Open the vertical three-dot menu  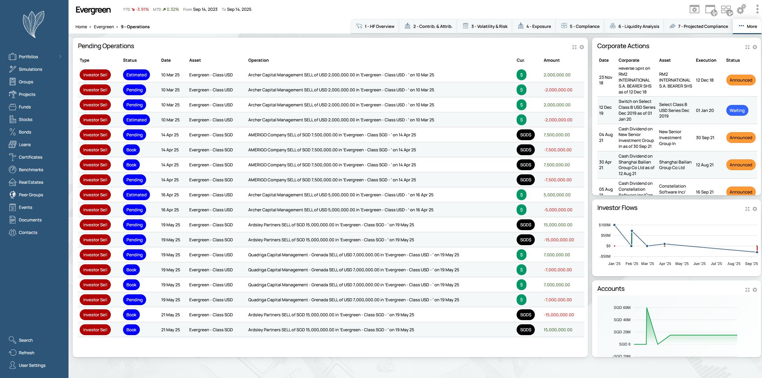(757, 9)
